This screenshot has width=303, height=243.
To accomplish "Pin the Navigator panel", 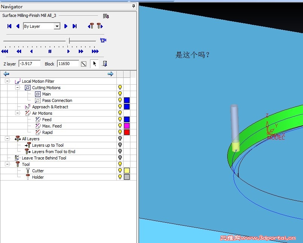I will (133, 6).
